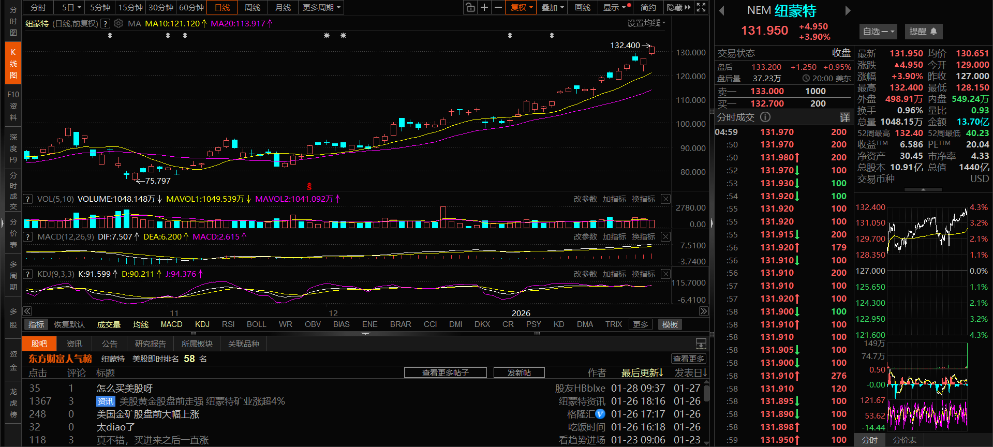
Task: Sort posts by 最后更新 column
Action: [642, 373]
